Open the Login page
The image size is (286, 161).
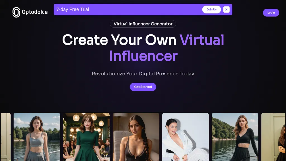[271, 13]
